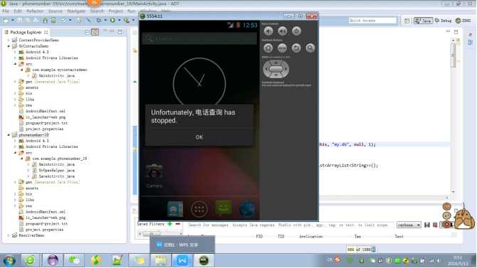Click the Debug bug toolbar icon
This screenshot has width=477, height=268.
click(x=98, y=21)
